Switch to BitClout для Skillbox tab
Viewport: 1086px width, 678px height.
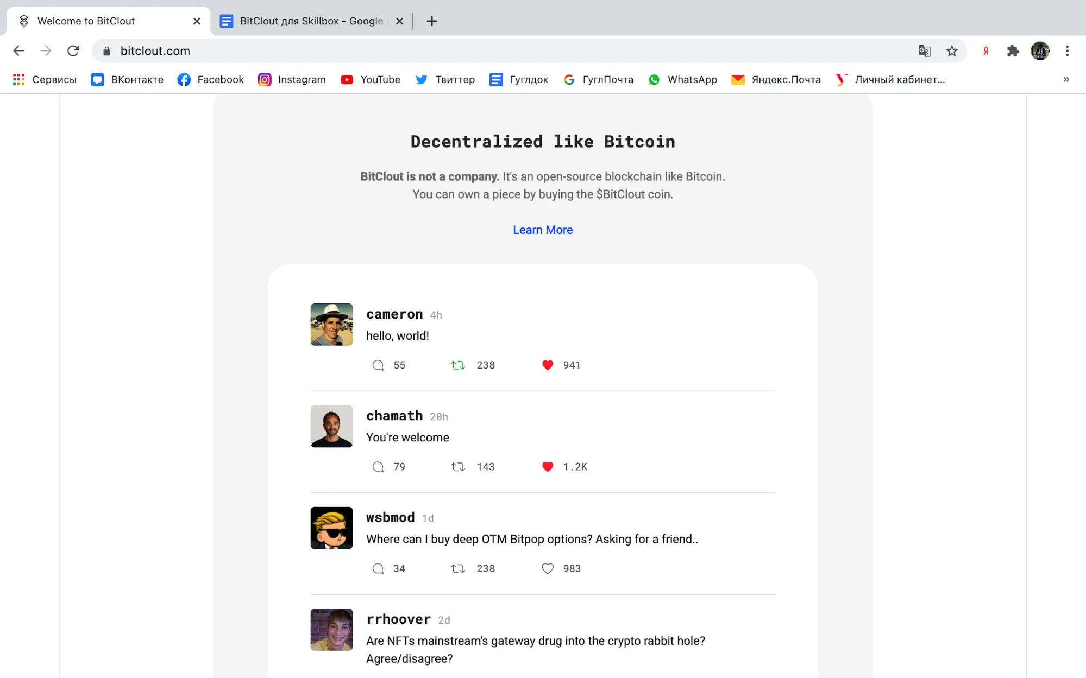point(311,21)
